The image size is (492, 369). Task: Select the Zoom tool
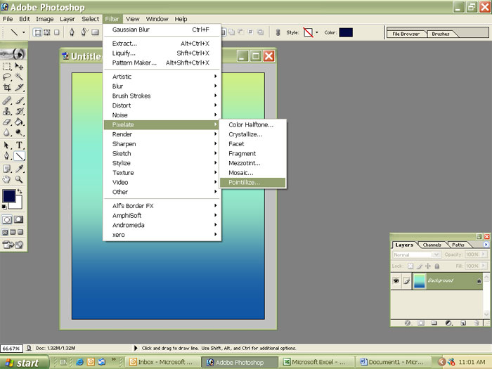click(x=19, y=179)
